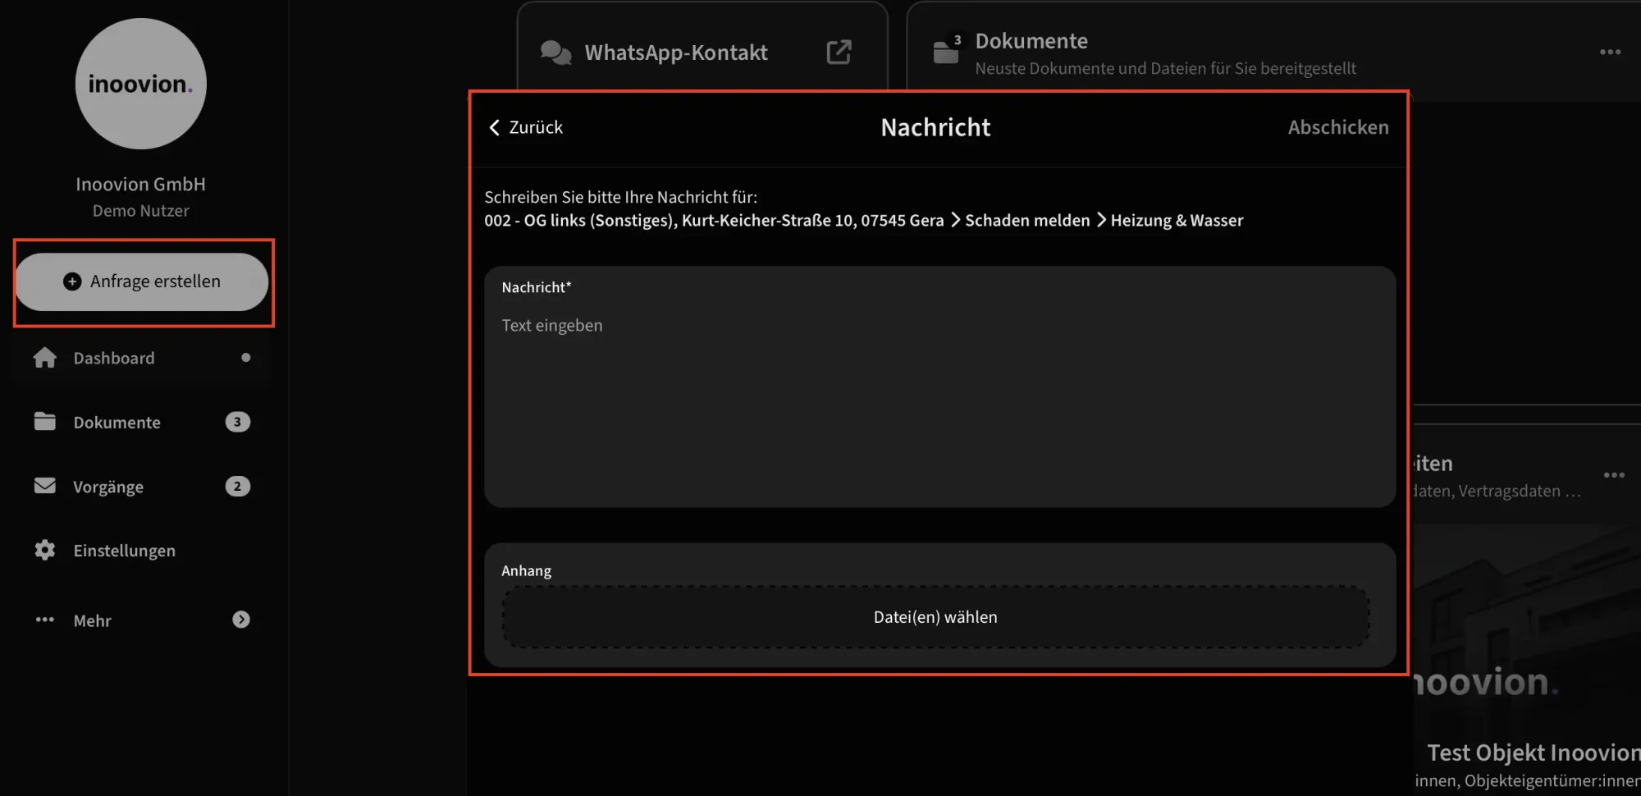1641x796 pixels.
Task: Open the Dokumente card three-dots menu
Action: tap(1610, 52)
